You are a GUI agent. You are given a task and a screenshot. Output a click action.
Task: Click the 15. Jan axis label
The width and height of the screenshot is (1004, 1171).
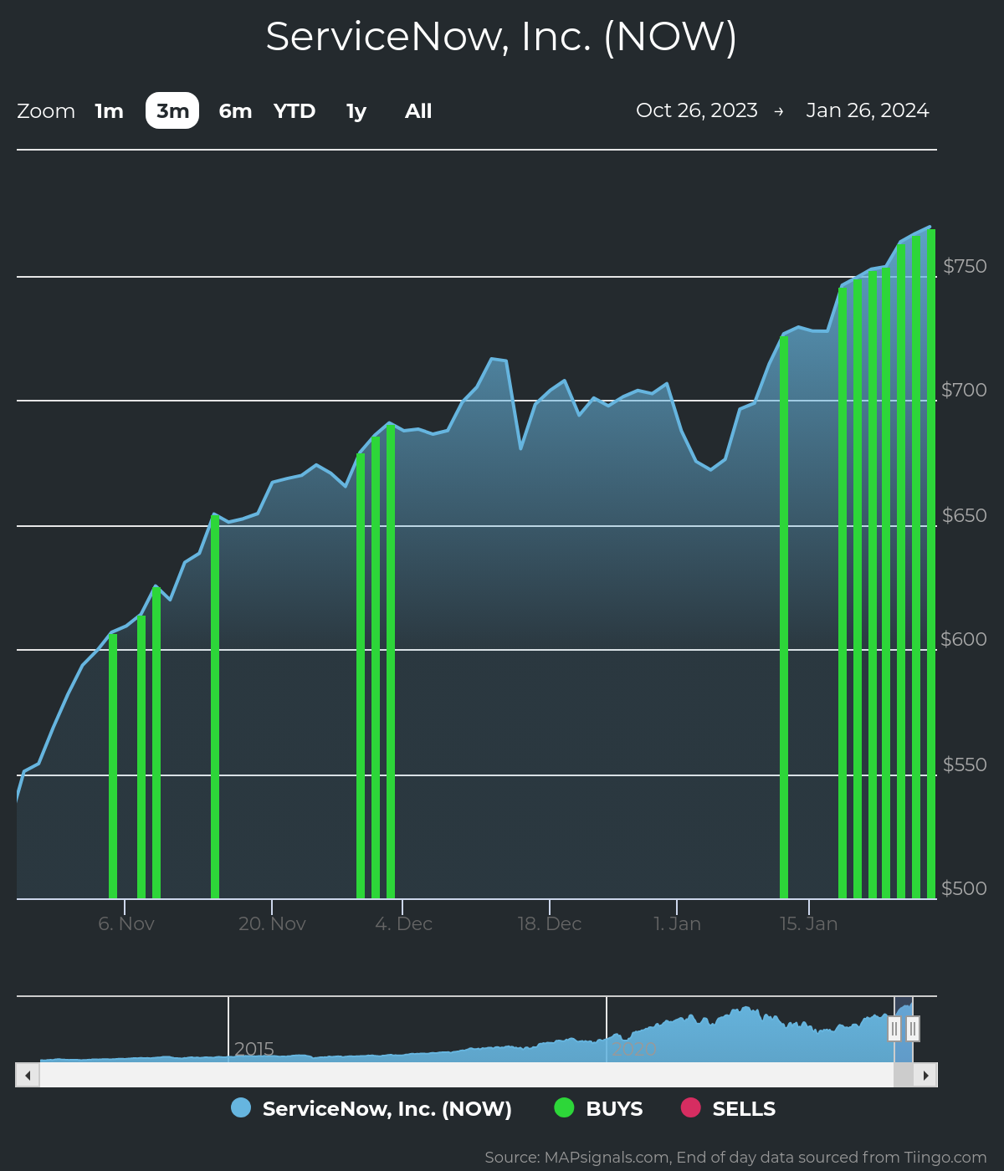point(808,924)
